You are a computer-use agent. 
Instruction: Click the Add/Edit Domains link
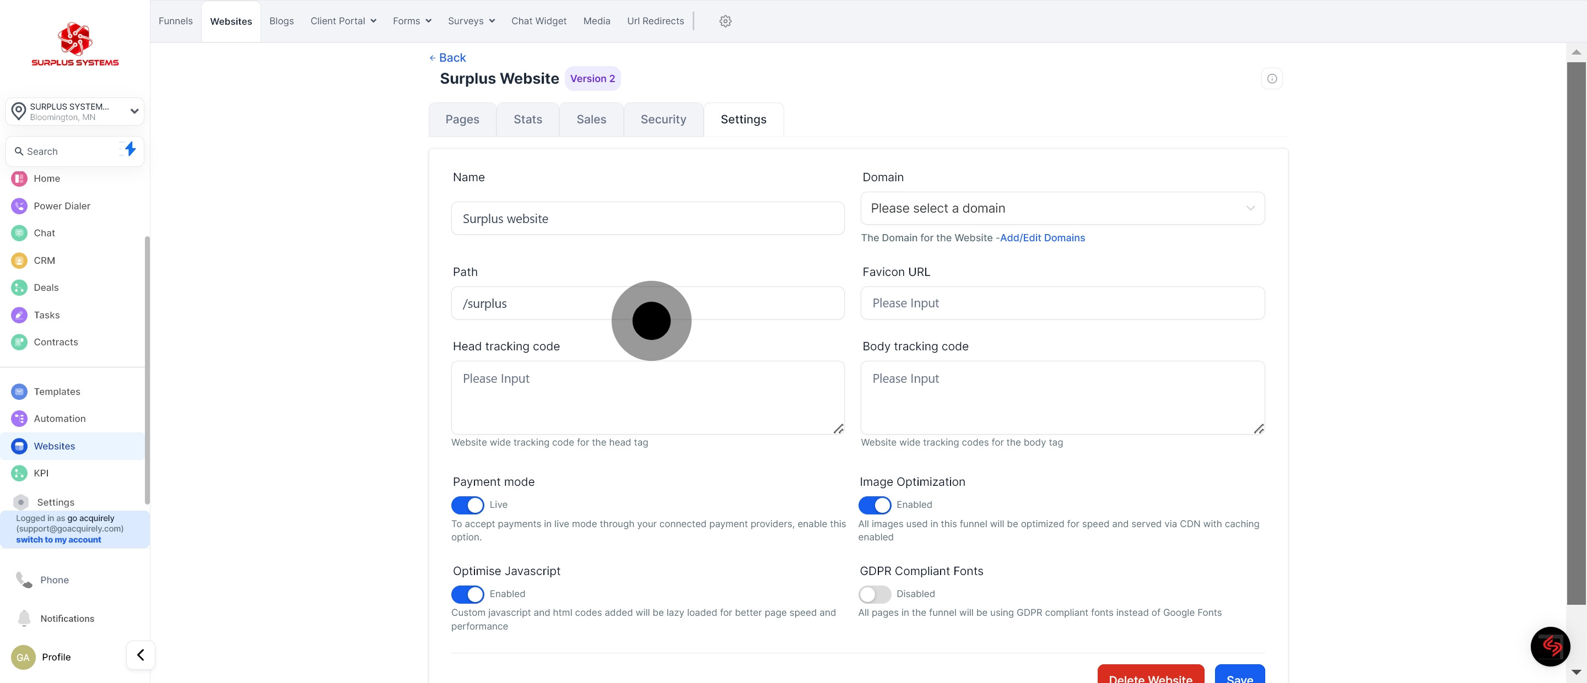coord(1042,238)
